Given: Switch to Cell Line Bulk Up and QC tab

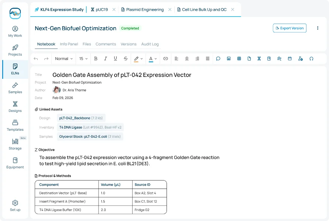Looking at the screenshot, I should 202,10.
